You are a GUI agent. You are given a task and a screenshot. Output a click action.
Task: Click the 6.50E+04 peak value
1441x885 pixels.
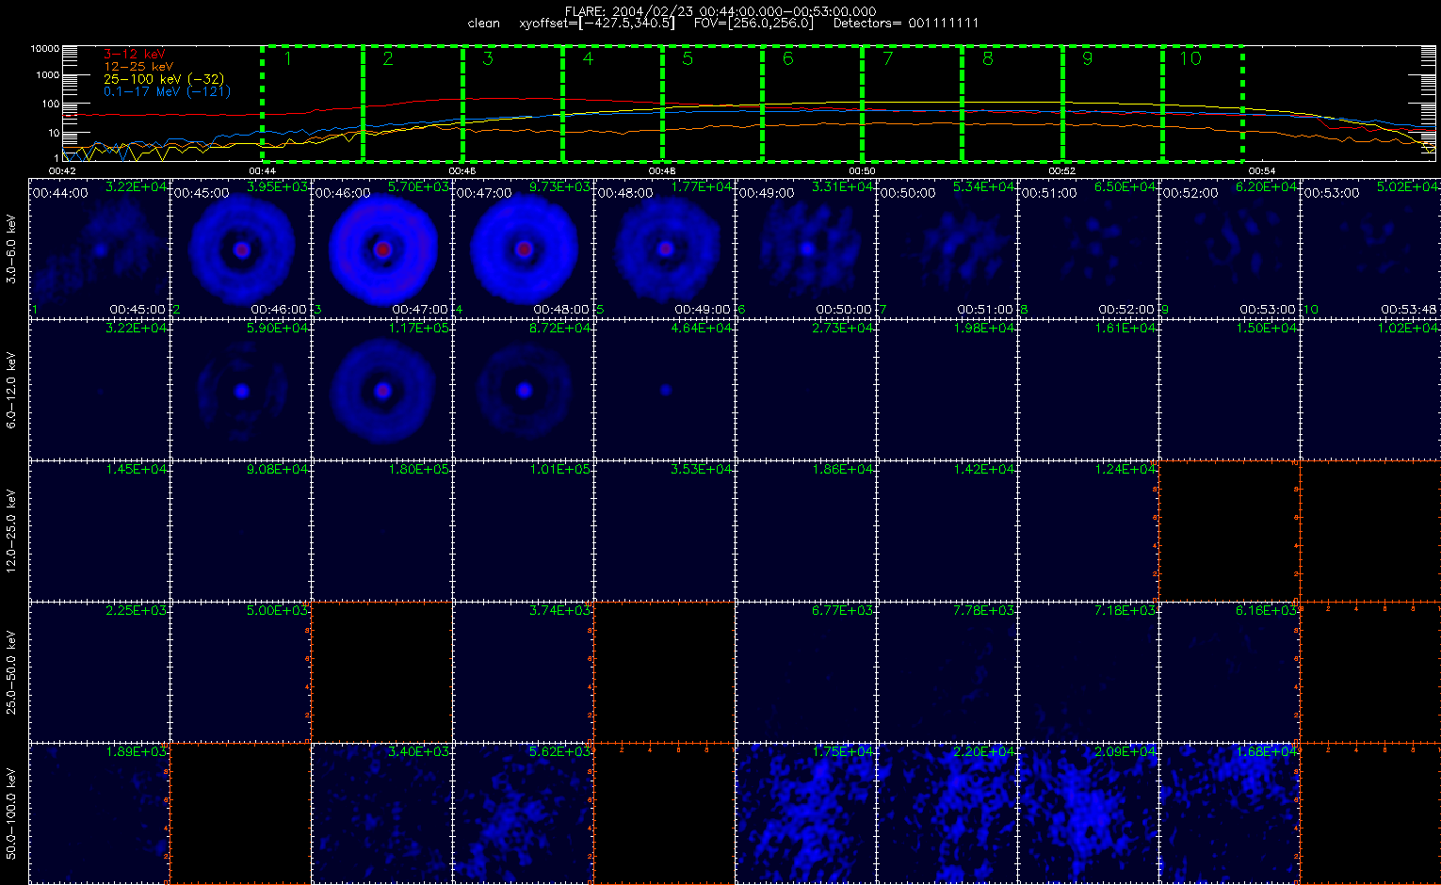pyautogui.click(x=1125, y=187)
